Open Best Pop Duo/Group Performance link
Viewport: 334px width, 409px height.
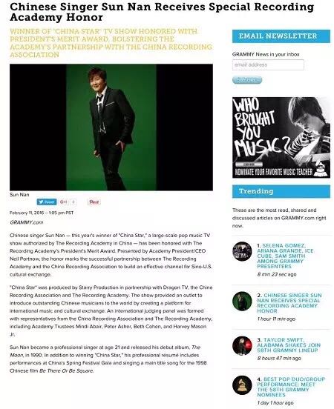[x=291, y=387]
